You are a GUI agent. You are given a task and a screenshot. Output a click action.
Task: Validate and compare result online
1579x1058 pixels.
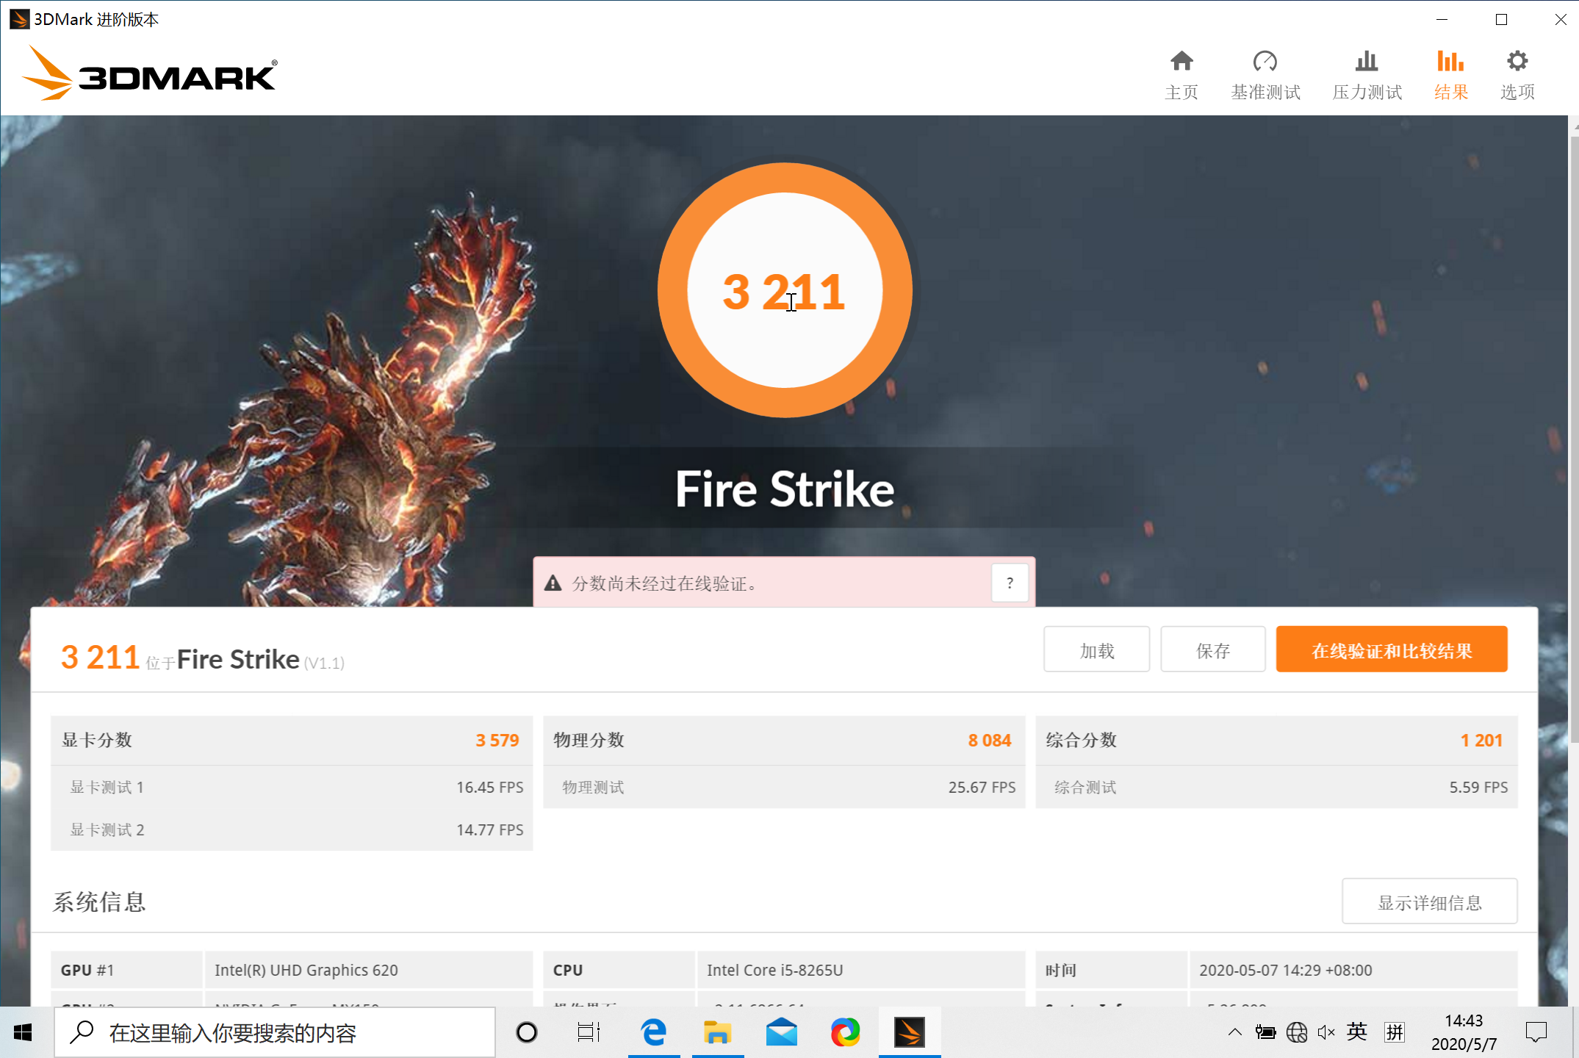click(1391, 649)
